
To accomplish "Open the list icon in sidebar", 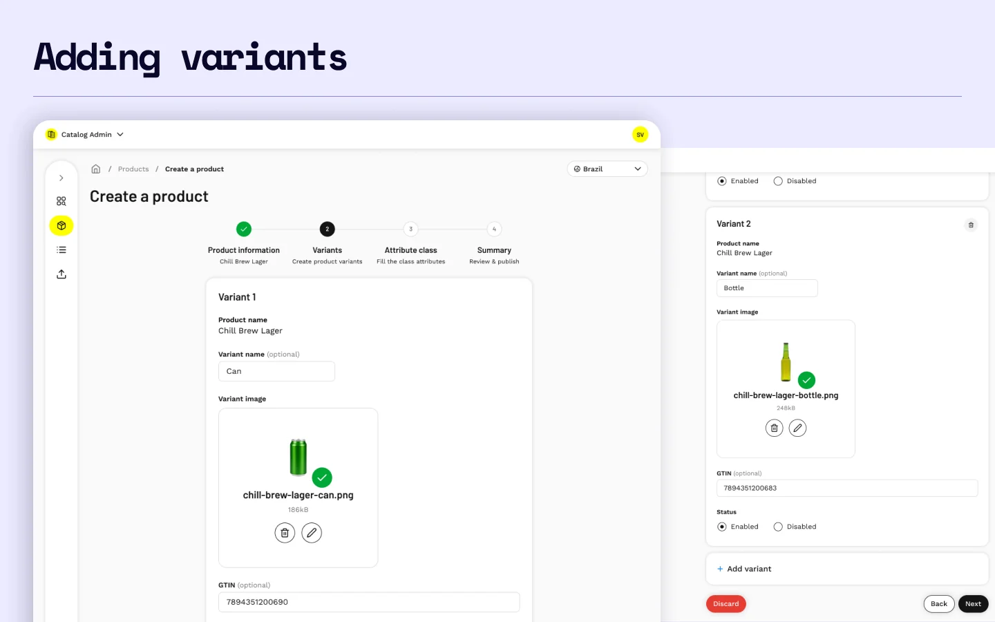I will click(61, 250).
